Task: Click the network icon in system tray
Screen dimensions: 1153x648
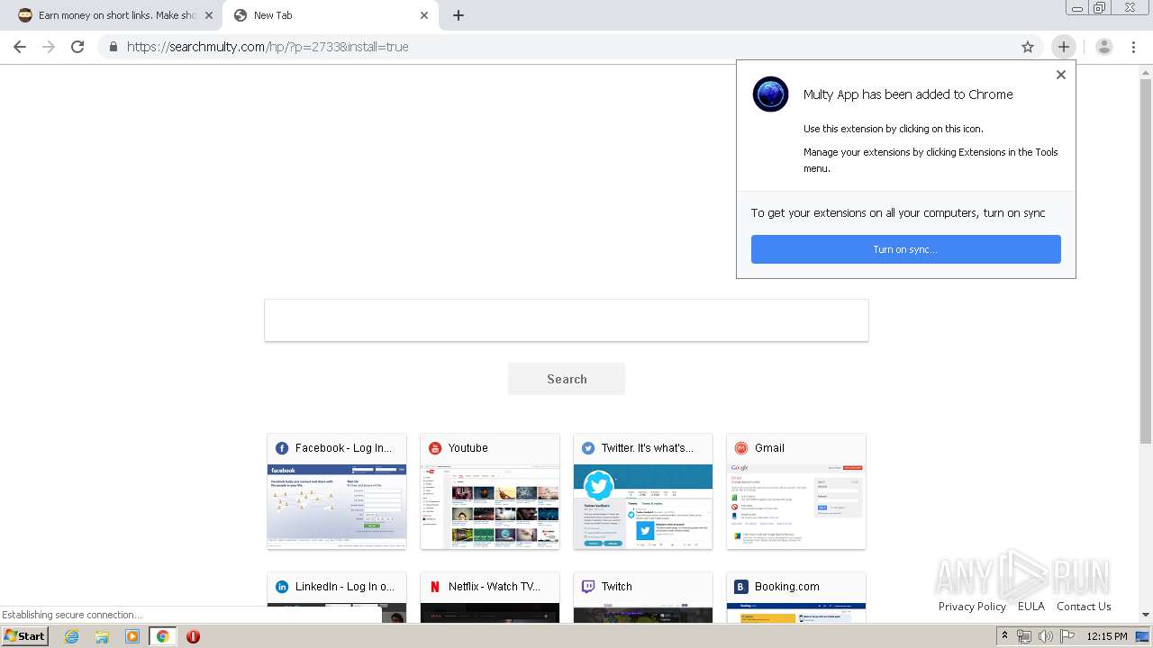Action: click(x=1024, y=636)
